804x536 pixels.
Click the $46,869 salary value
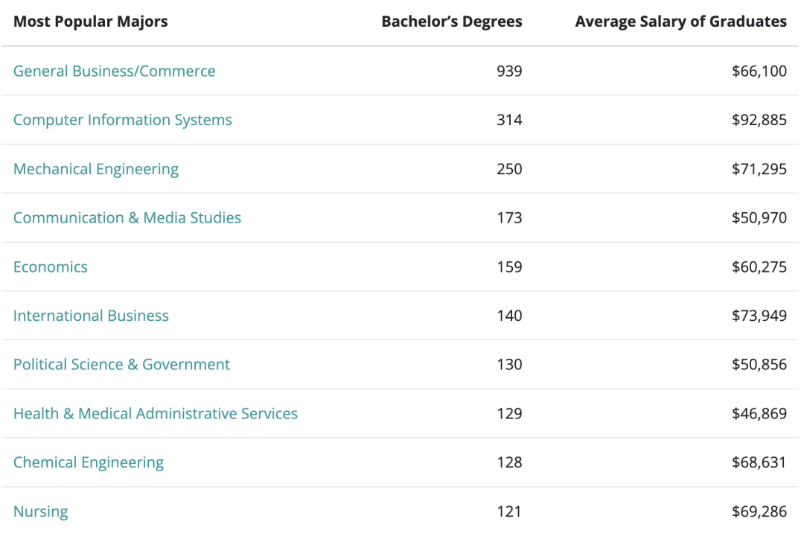(759, 413)
